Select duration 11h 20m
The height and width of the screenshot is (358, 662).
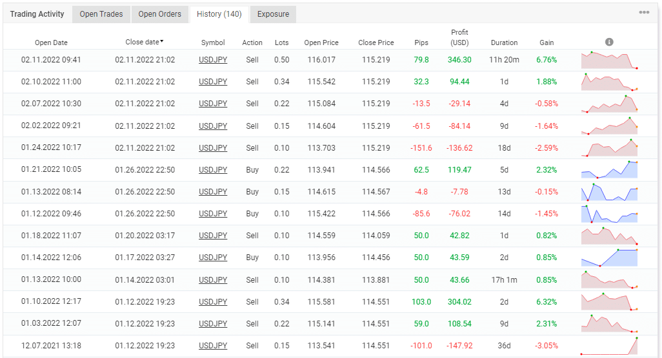[504, 60]
